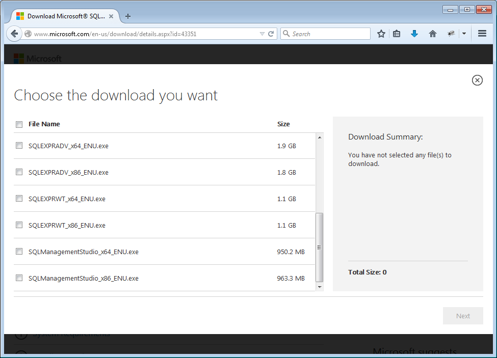
Task: Click the magnifier icon in the search box
Action: [286, 34]
